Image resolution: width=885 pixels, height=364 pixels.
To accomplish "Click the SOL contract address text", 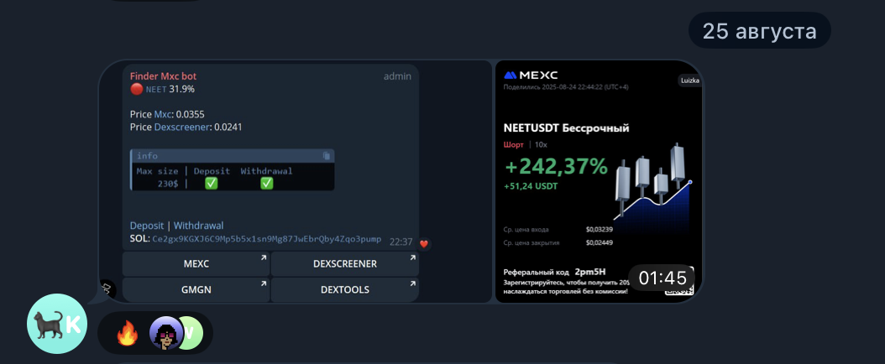I will coord(266,239).
